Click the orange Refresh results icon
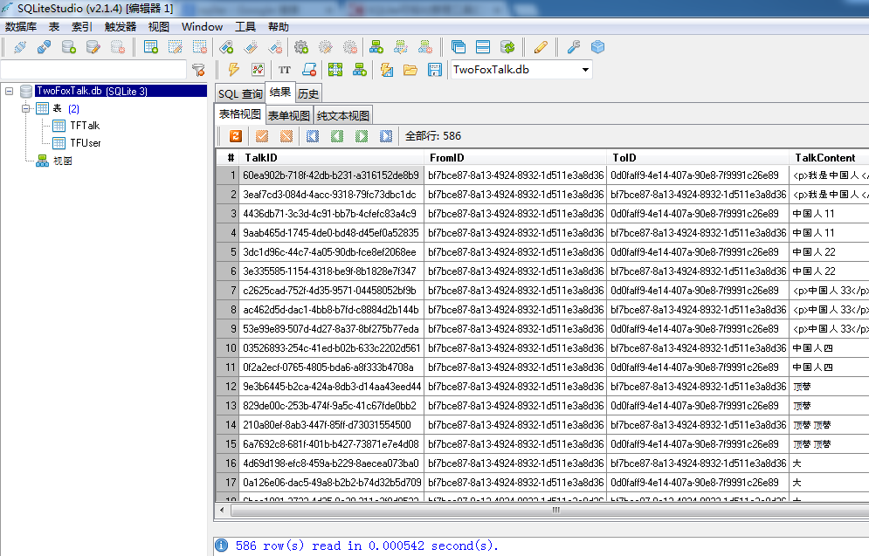 (236, 136)
